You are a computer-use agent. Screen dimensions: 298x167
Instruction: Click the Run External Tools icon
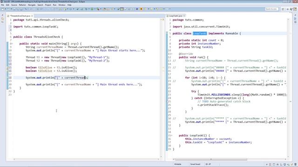point(98,9)
